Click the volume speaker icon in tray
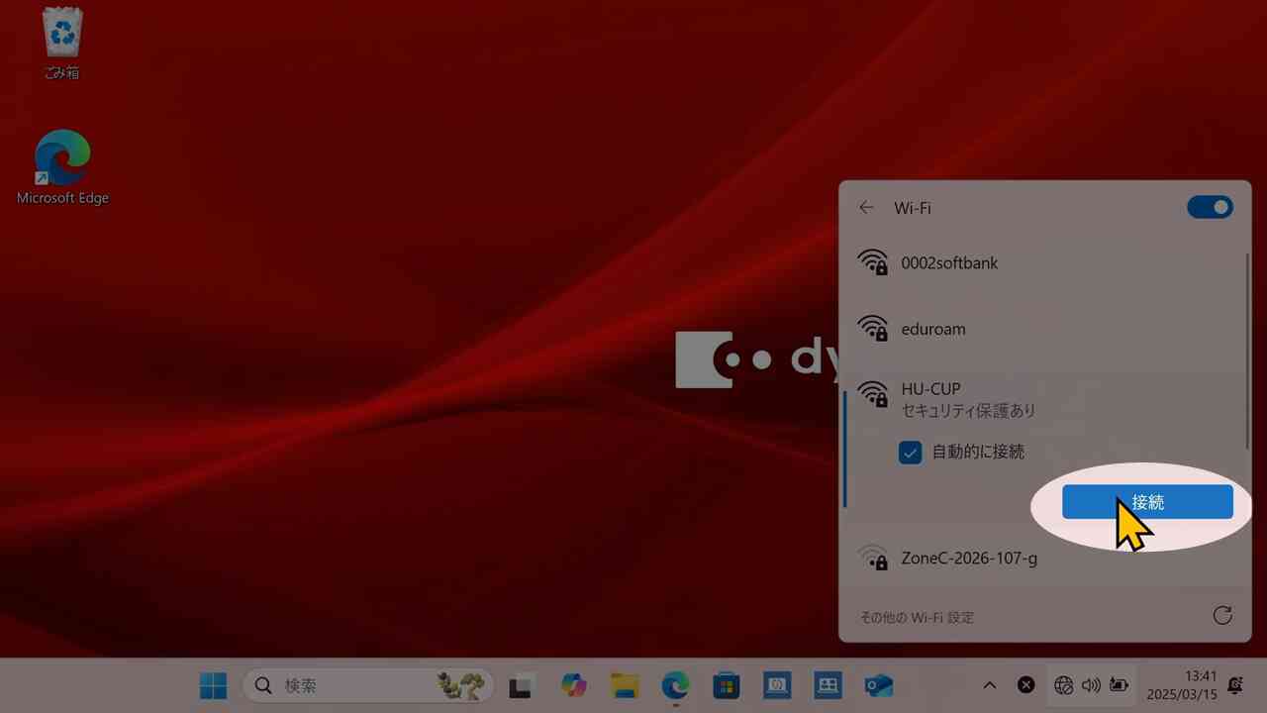Screen dimensions: 1267x713 pyautogui.click(x=1091, y=685)
